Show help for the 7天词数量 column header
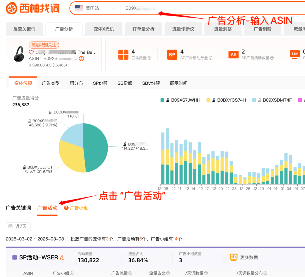 click(206, 273)
